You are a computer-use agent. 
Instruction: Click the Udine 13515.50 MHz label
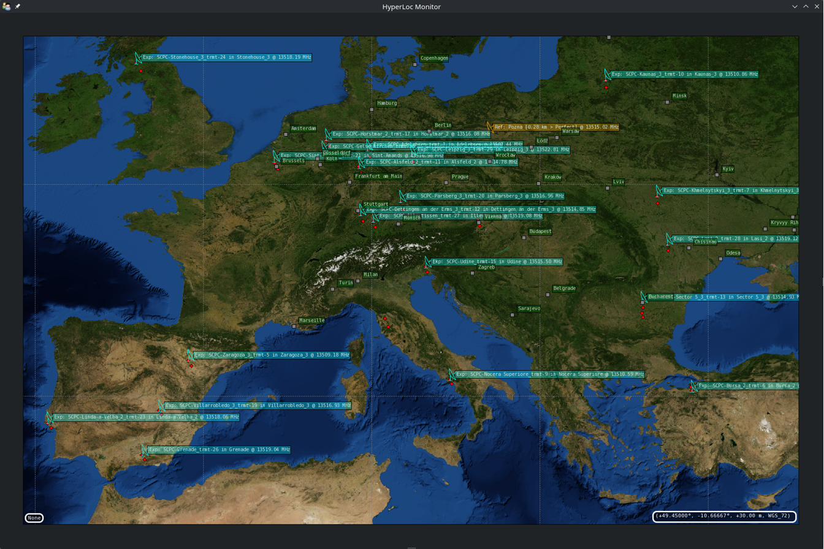tap(497, 262)
